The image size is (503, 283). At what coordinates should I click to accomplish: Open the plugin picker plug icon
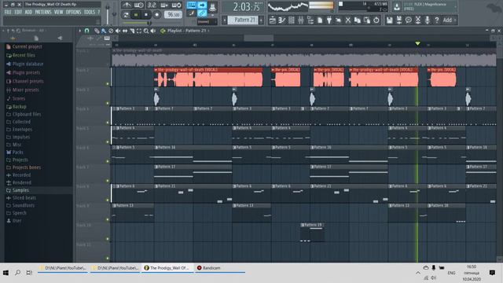(329, 20)
